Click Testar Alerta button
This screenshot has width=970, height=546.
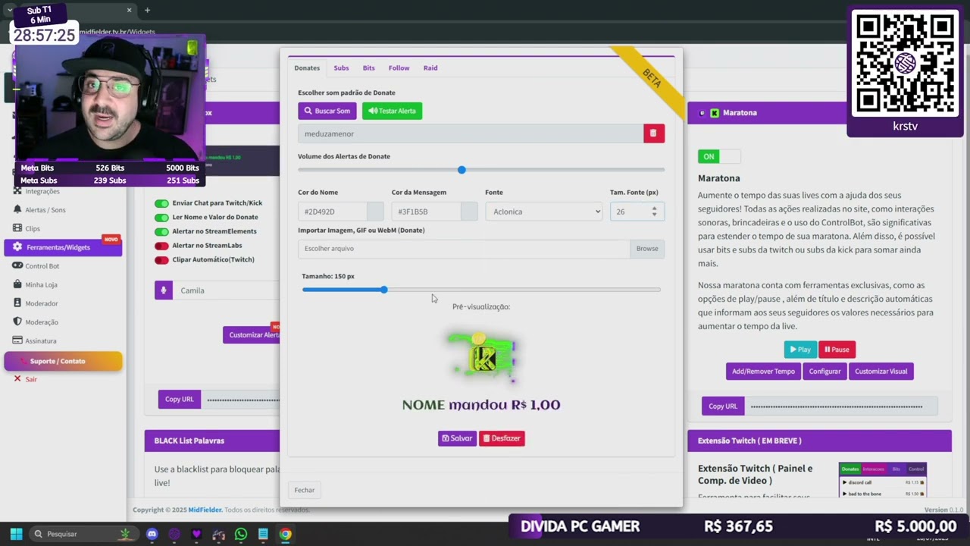tap(392, 111)
